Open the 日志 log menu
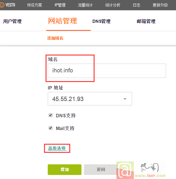The image size is (176, 179). [x=136, y=5]
